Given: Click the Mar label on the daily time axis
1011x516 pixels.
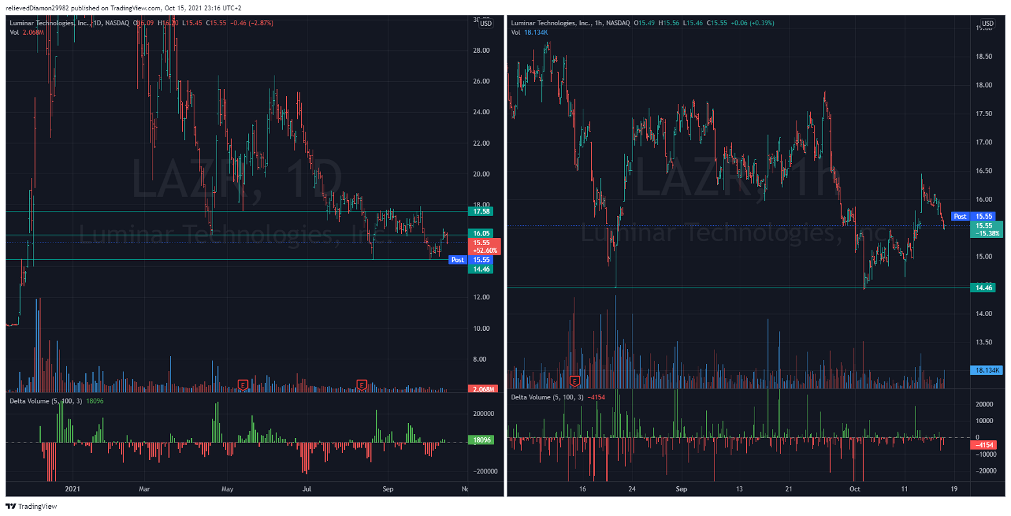Looking at the screenshot, I should point(144,489).
